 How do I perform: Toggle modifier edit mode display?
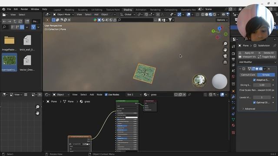tap(253, 68)
